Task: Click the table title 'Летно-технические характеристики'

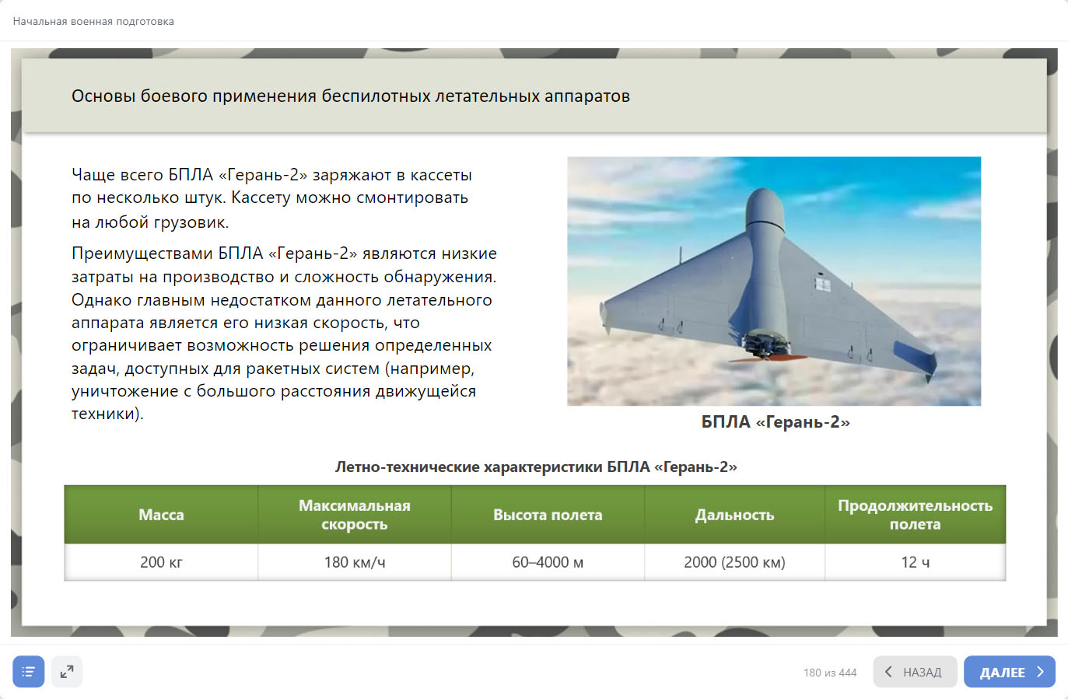Action: click(x=535, y=467)
